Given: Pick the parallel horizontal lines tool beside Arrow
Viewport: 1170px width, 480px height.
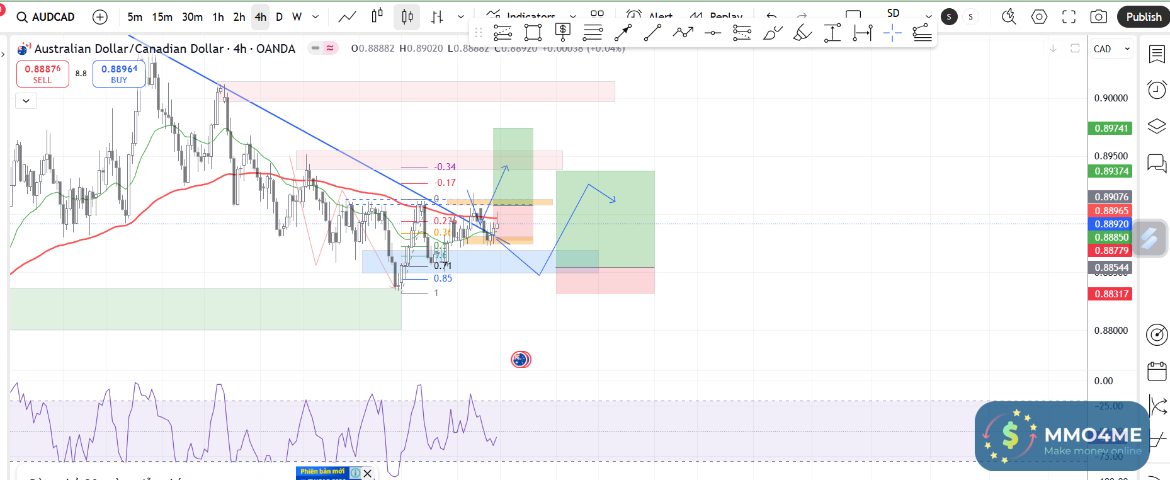Looking at the screenshot, I should coord(593,32).
